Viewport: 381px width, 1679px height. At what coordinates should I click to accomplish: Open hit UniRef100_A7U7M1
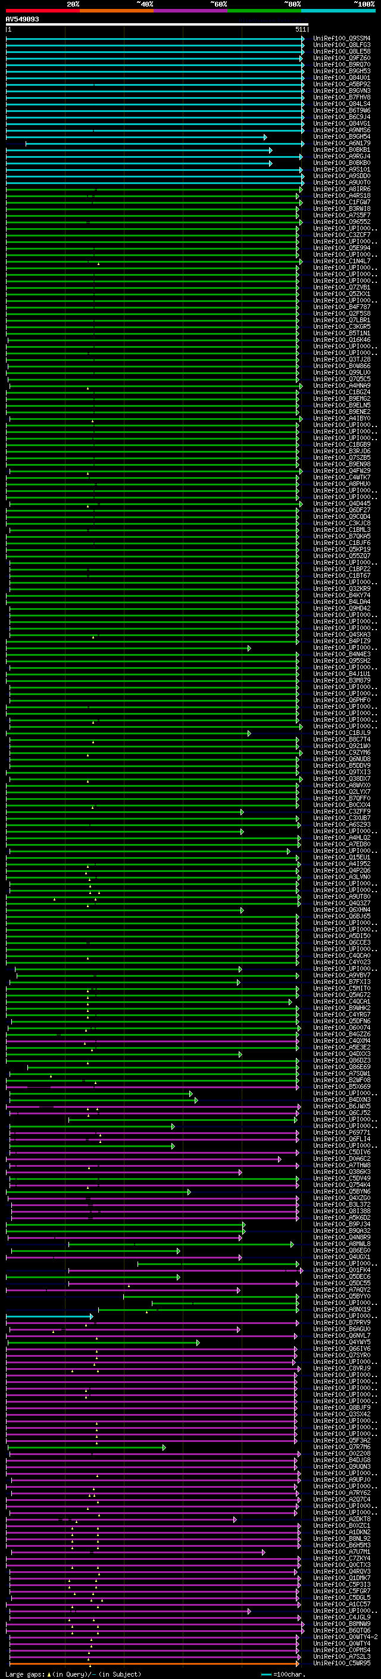pyautogui.click(x=341, y=1552)
